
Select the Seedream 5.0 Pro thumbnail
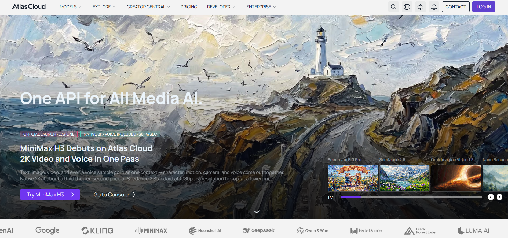353,178
